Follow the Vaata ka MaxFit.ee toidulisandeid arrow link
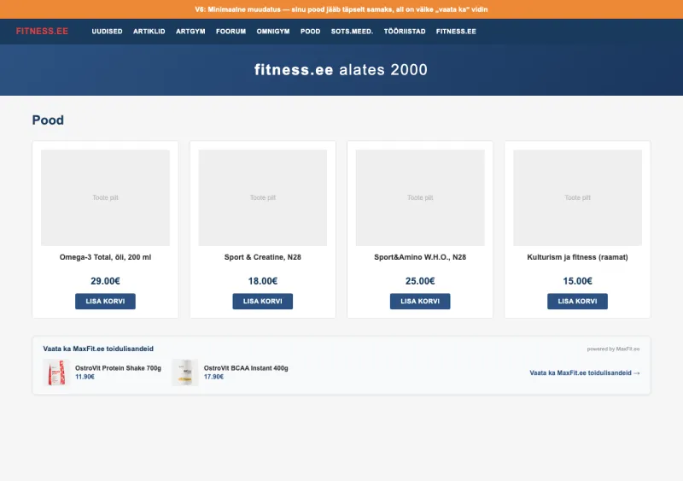 [584, 372]
